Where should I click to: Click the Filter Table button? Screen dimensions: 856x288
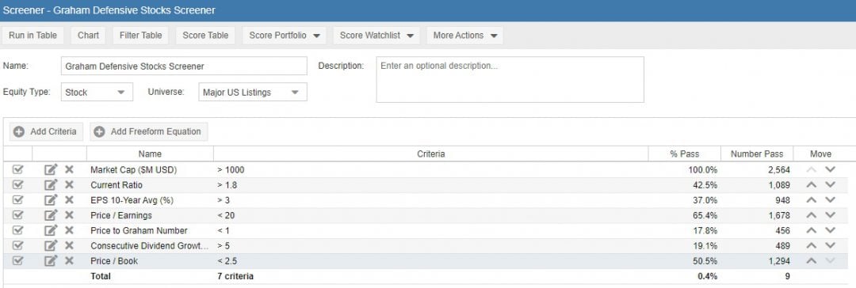pyautogui.click(x=141, y=36)
